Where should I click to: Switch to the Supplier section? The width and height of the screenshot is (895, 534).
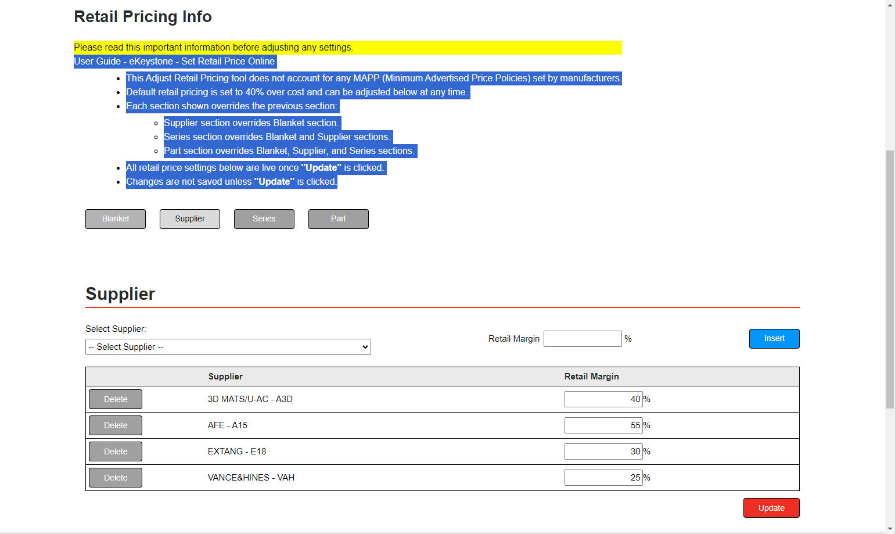point(190,219)
